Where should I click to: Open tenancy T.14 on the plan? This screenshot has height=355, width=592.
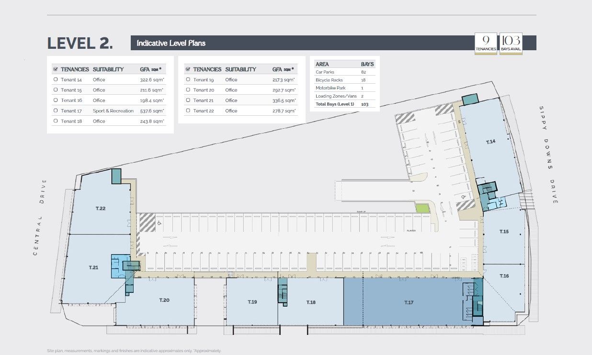pyautogui.click(x=491, y=142)
